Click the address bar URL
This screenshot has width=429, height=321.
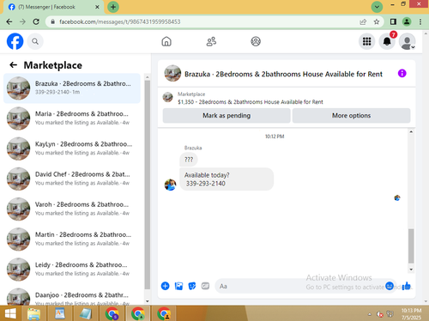click(120, 21)
